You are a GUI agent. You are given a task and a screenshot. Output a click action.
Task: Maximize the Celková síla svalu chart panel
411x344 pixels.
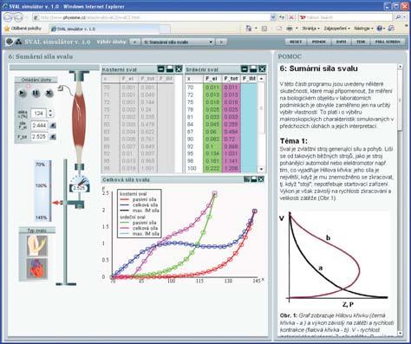(x=254, y=179)
